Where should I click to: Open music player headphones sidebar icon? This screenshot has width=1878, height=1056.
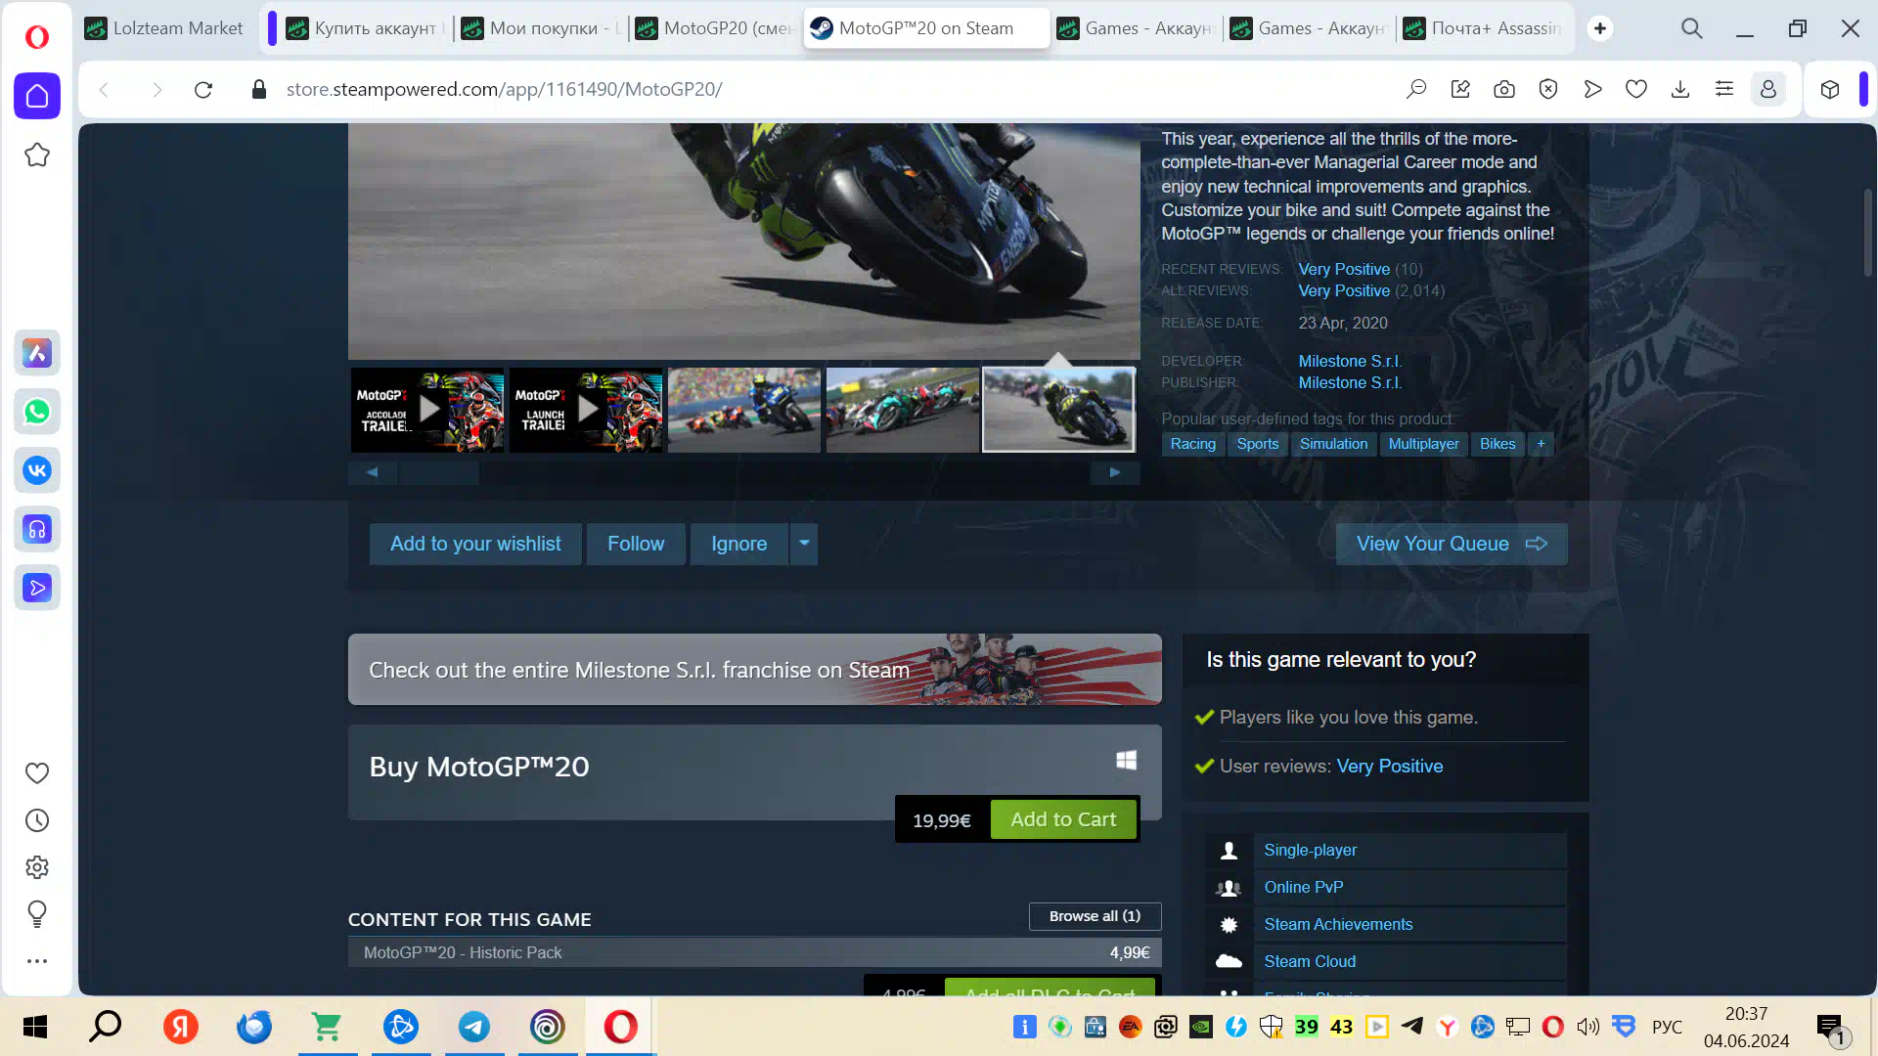pos(37,529)
